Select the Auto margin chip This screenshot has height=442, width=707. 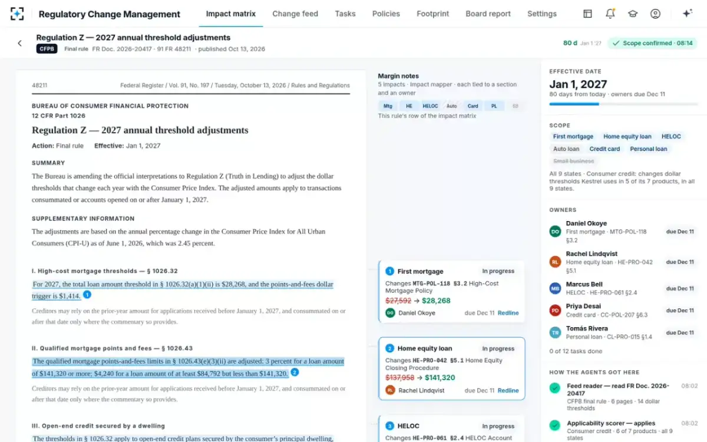(x=451, y=106)
